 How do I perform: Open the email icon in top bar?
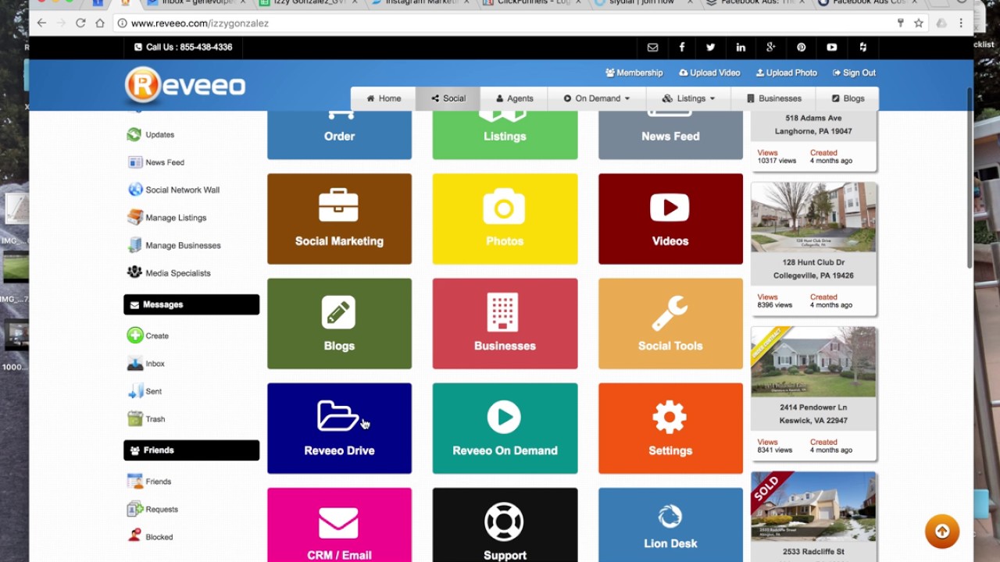pyautogui.click(x=652, y=48)
